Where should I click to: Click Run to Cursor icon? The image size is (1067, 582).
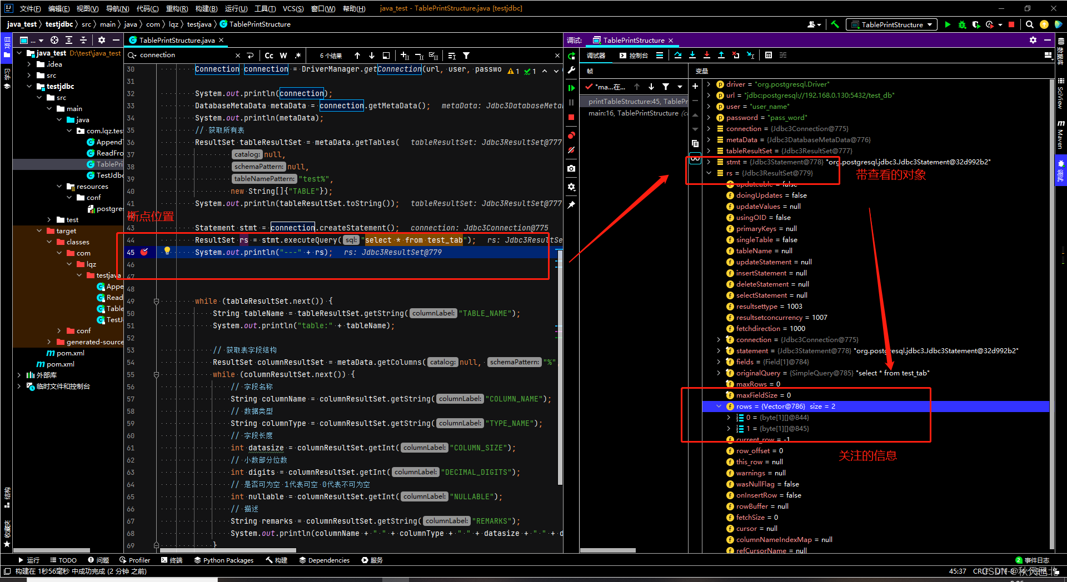[x=750, y=55]
